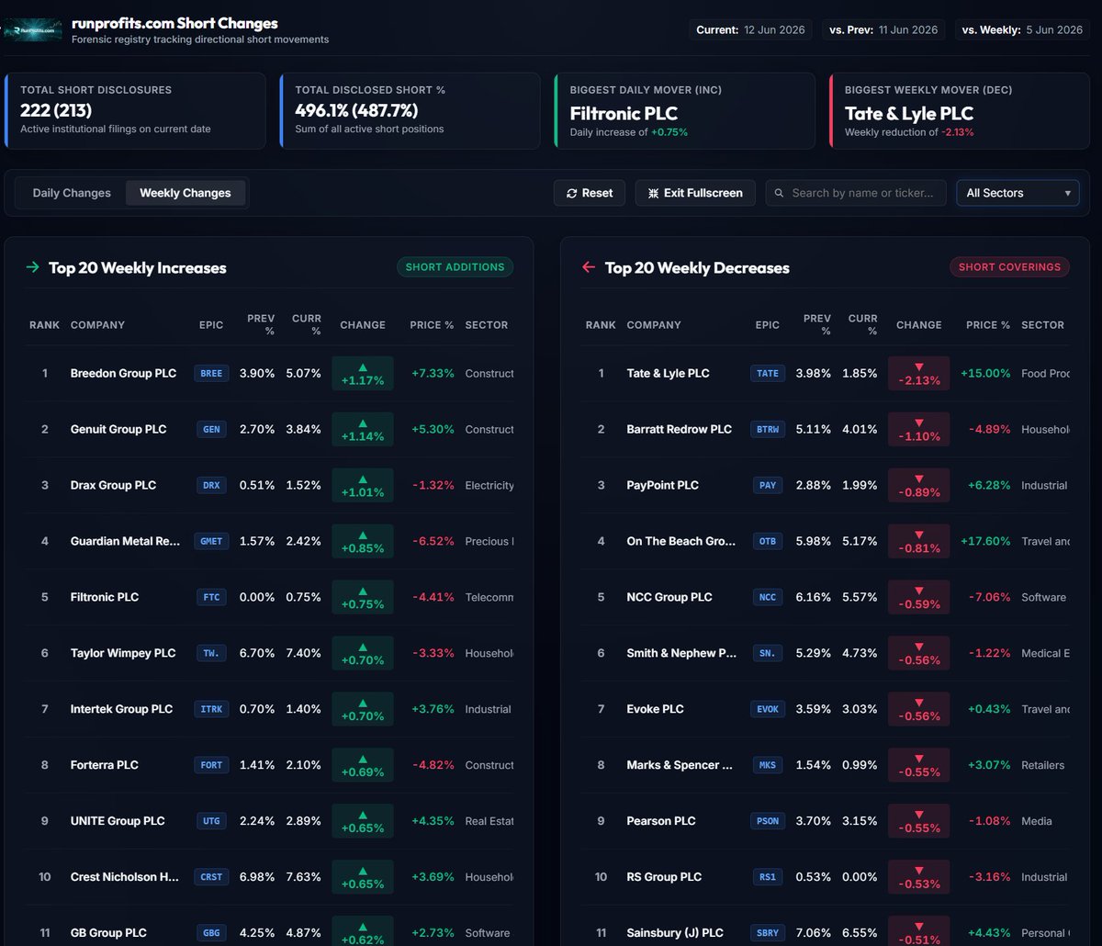Click the +1.17% change chip for Breedon
The height and width of the screenshot is (946, 1102).
(363, 373)
